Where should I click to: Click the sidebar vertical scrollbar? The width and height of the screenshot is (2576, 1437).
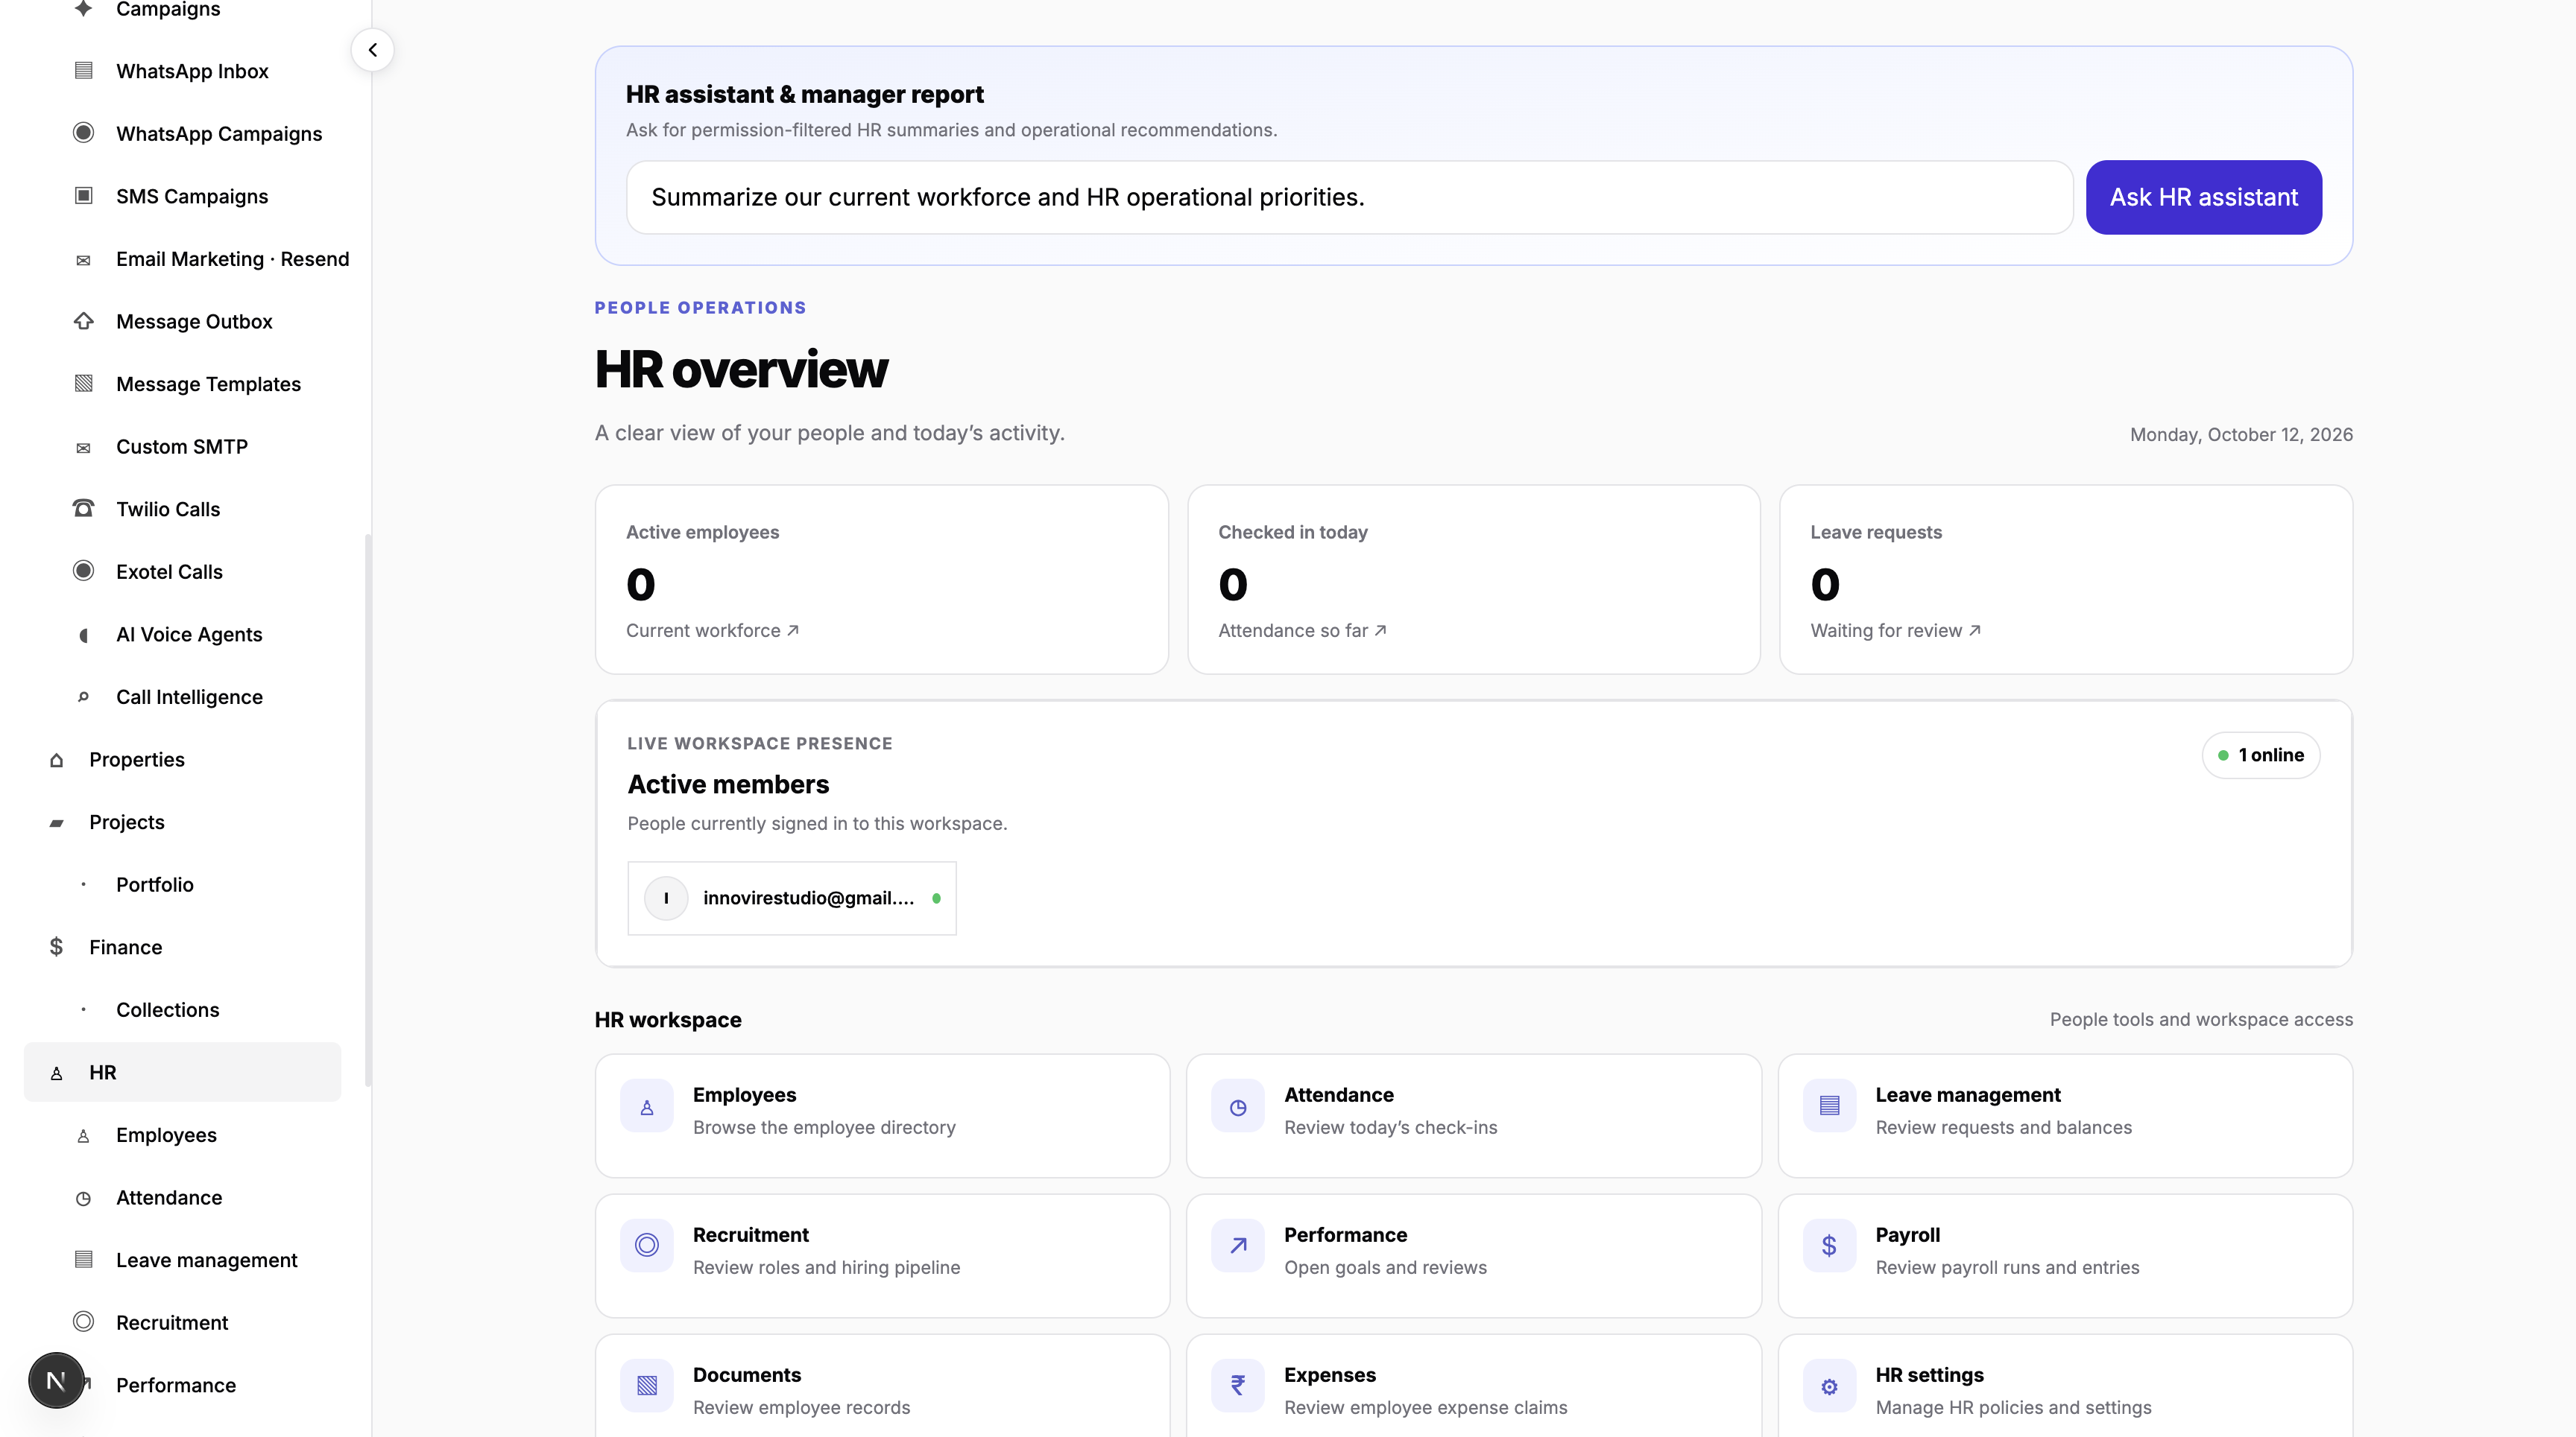click(x=368, y=810)
